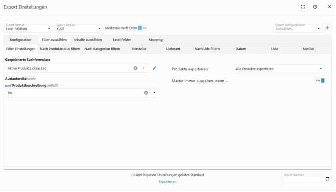Viewport: 336px width, 192px height.
Task: Select the Filter auswählen tab
Action: (x=55, y=40)
